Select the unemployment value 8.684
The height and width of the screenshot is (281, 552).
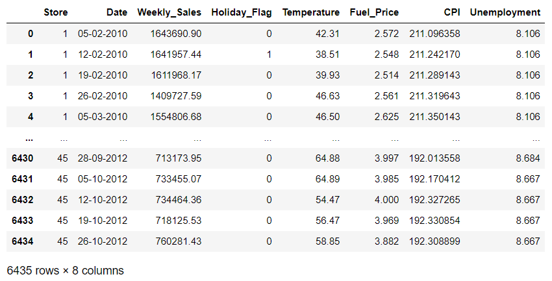click(528, 158)
